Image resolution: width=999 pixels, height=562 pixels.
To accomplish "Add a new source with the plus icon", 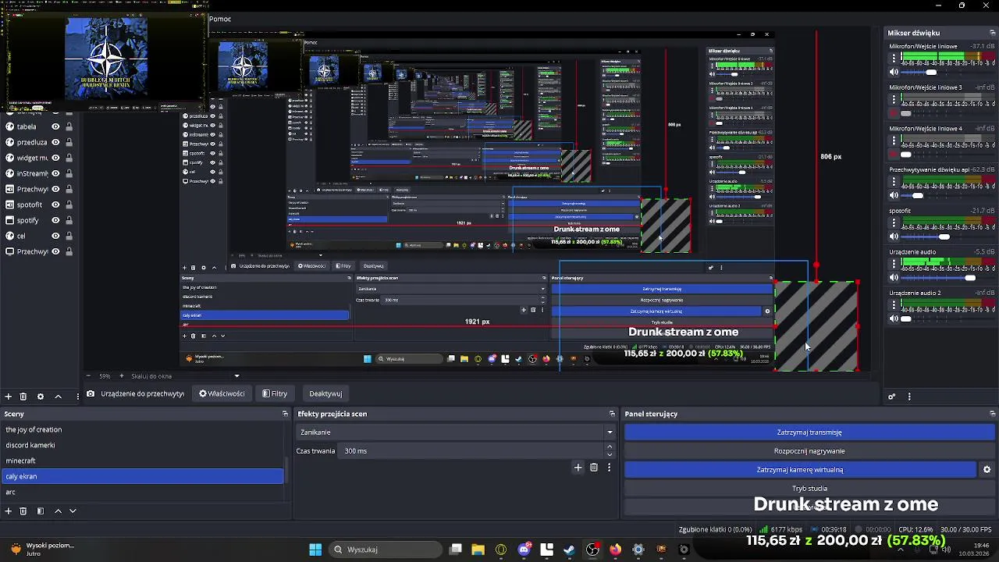I will coord(8,397).
